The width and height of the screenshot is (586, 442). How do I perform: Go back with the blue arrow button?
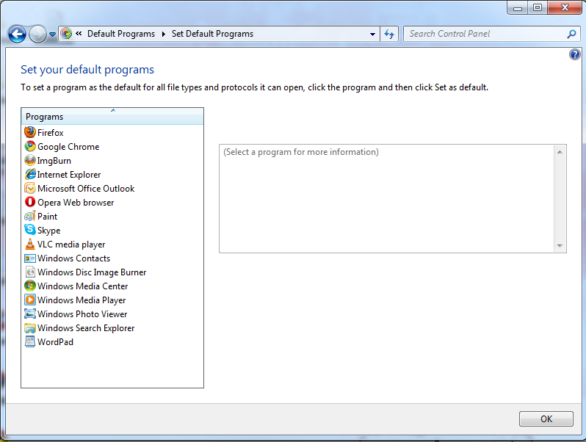pos(17,35)
